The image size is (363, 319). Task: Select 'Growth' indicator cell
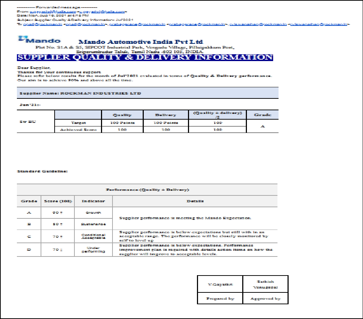click(93, 213)
